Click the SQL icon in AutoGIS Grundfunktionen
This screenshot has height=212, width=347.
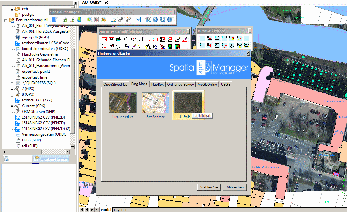point(111,39)
